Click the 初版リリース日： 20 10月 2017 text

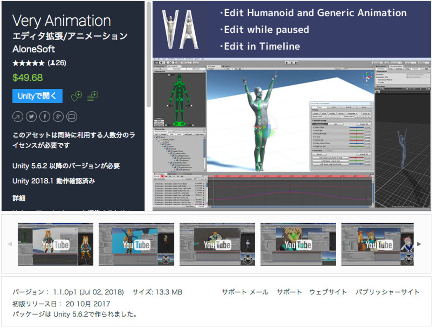coord(61,304)
